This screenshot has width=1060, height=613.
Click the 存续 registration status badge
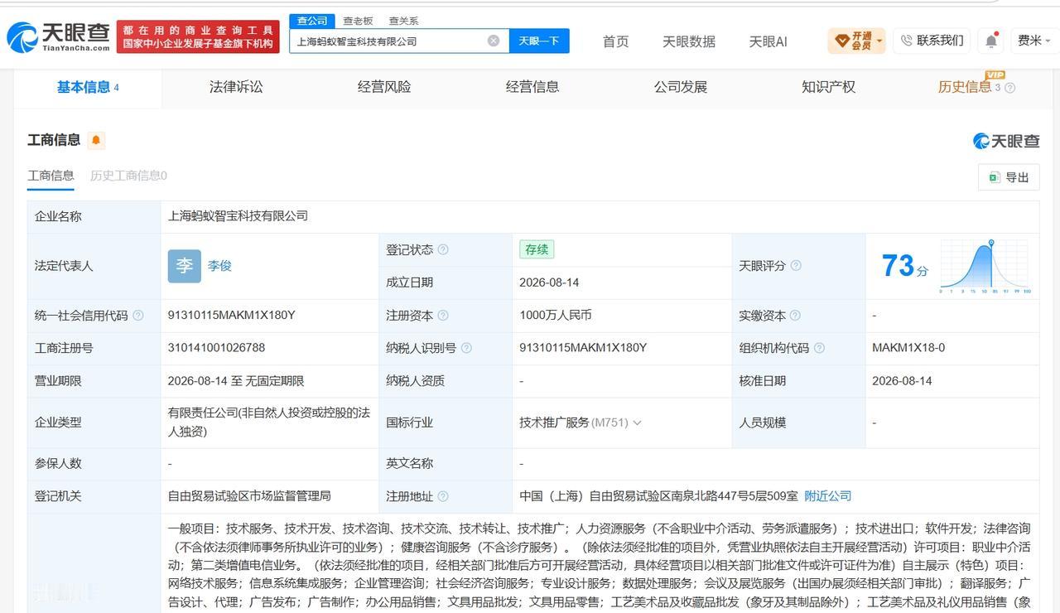[x=537, y=249]
